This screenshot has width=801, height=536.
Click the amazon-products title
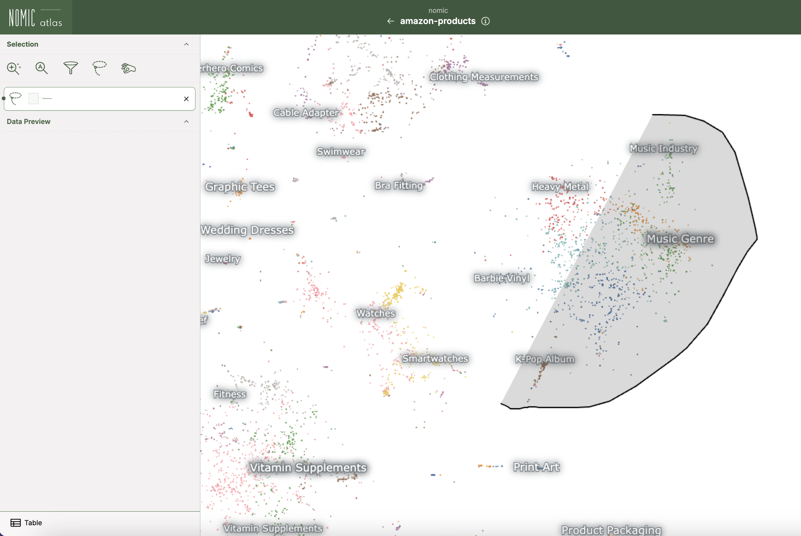pyautogui.click(x=438, y=21)
